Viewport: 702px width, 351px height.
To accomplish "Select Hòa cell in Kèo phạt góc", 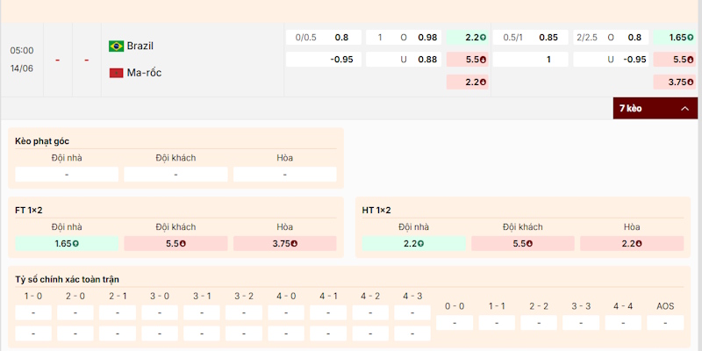I will point(284,174).
